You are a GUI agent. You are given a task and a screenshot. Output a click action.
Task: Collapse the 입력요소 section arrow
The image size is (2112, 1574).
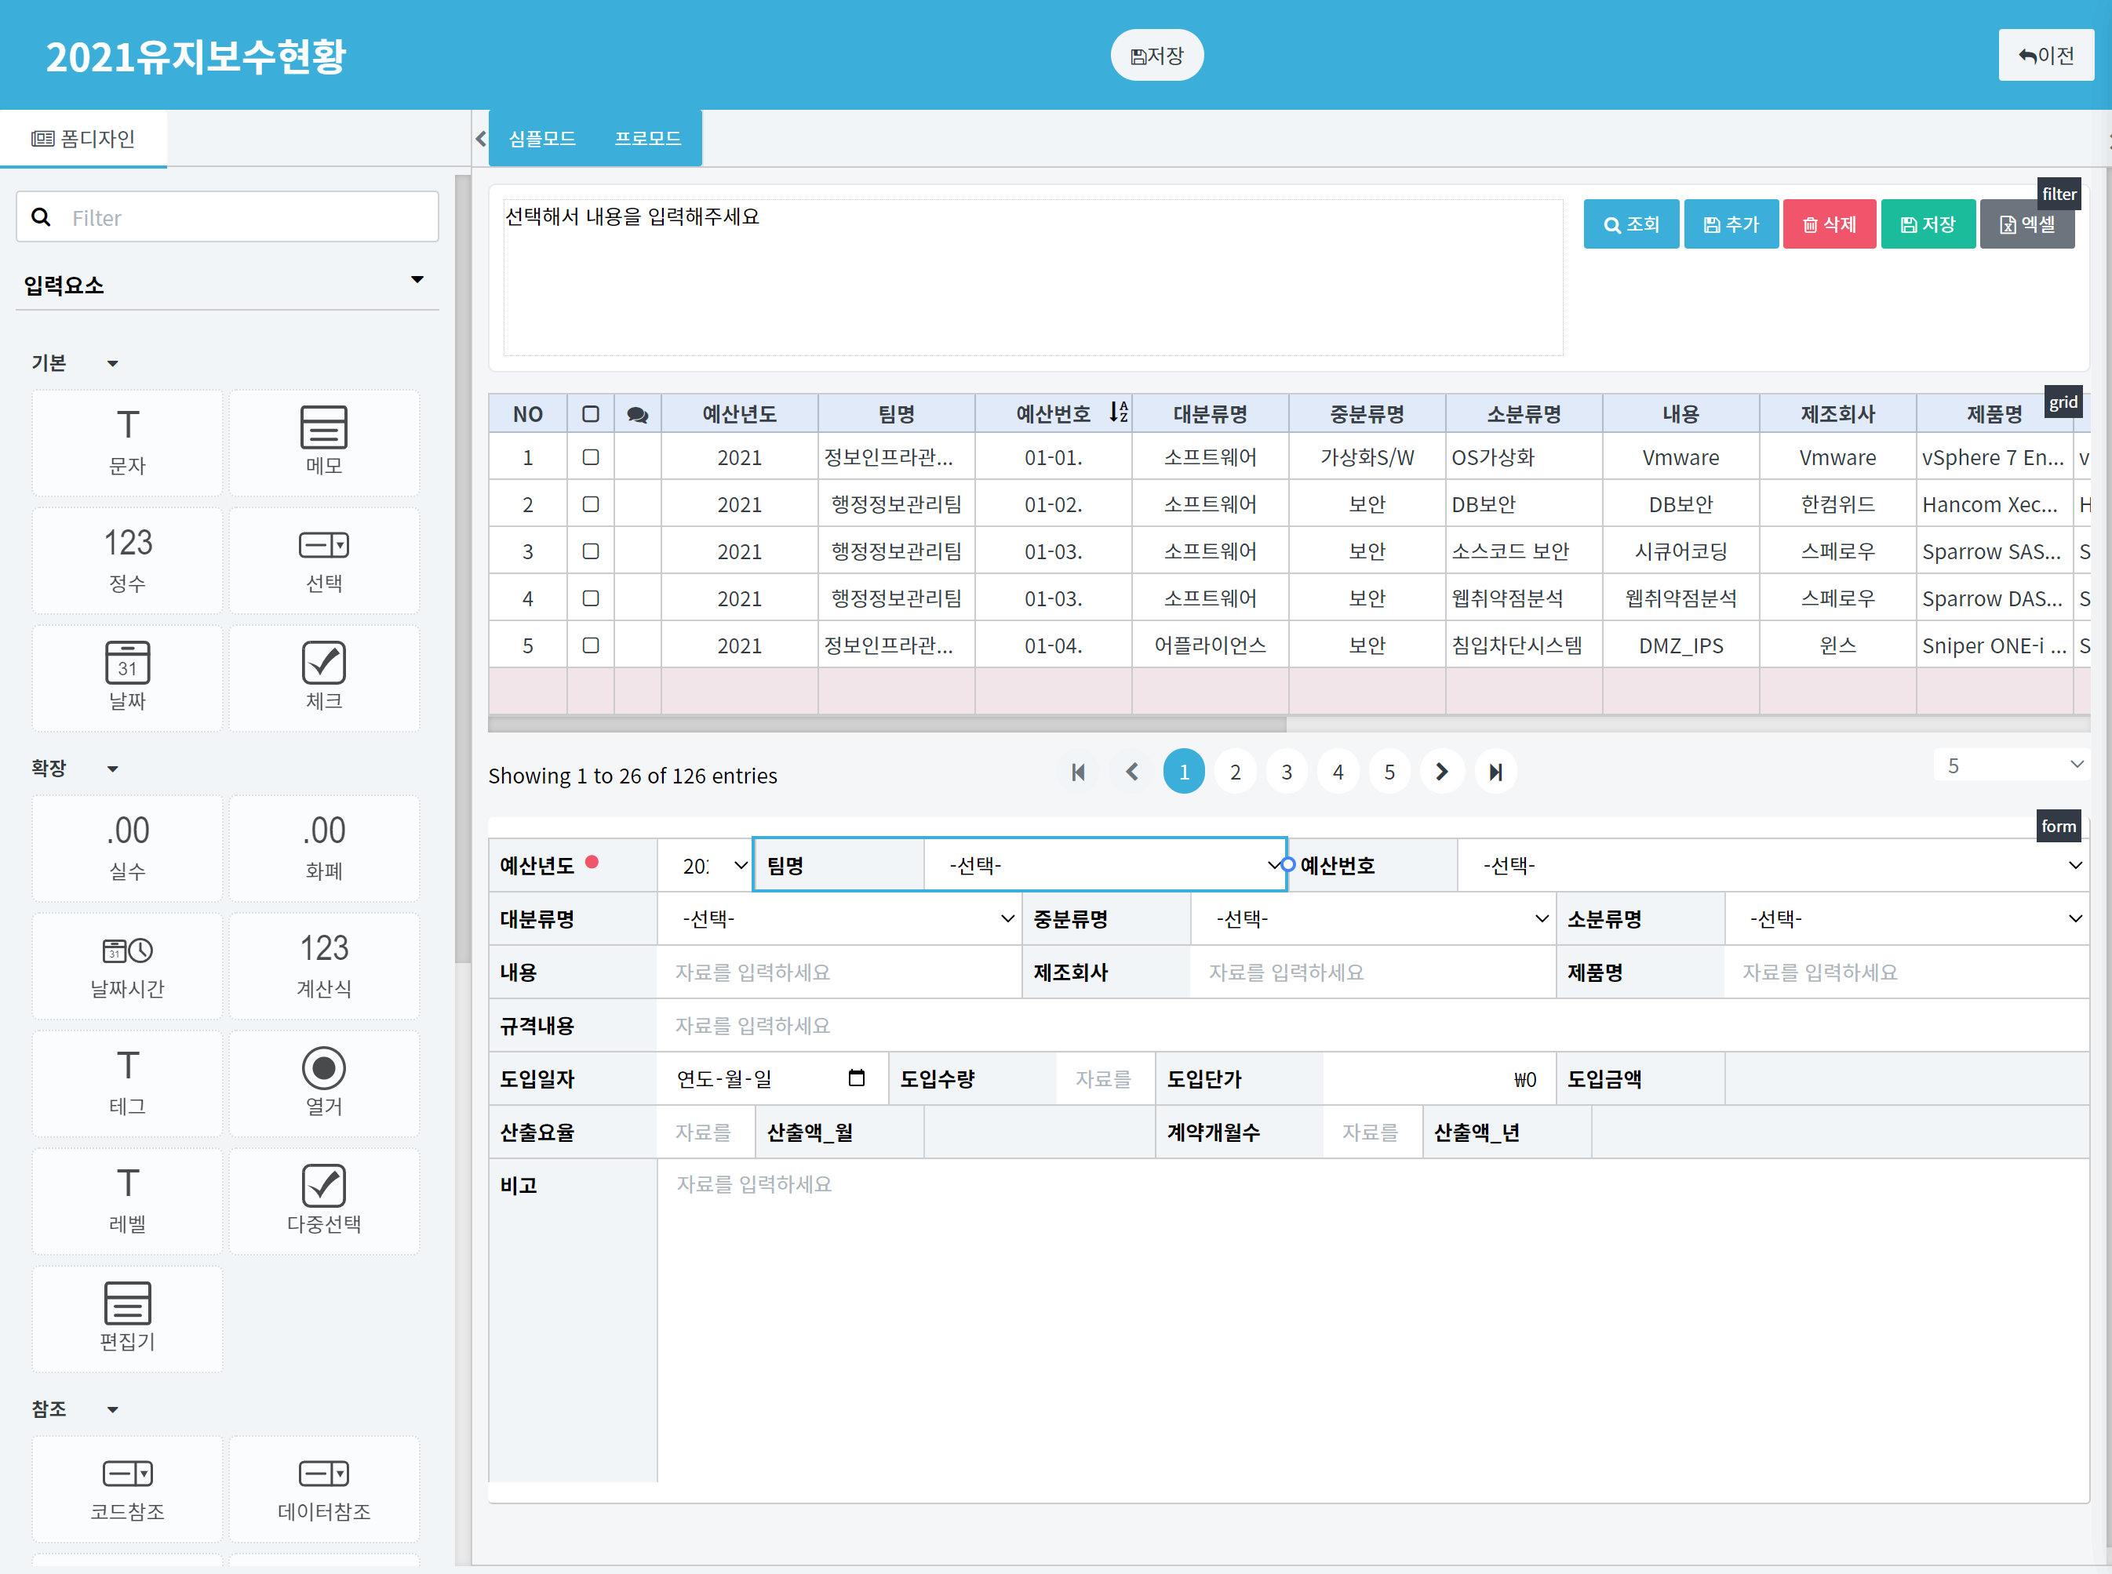click(x=417, y=280)
